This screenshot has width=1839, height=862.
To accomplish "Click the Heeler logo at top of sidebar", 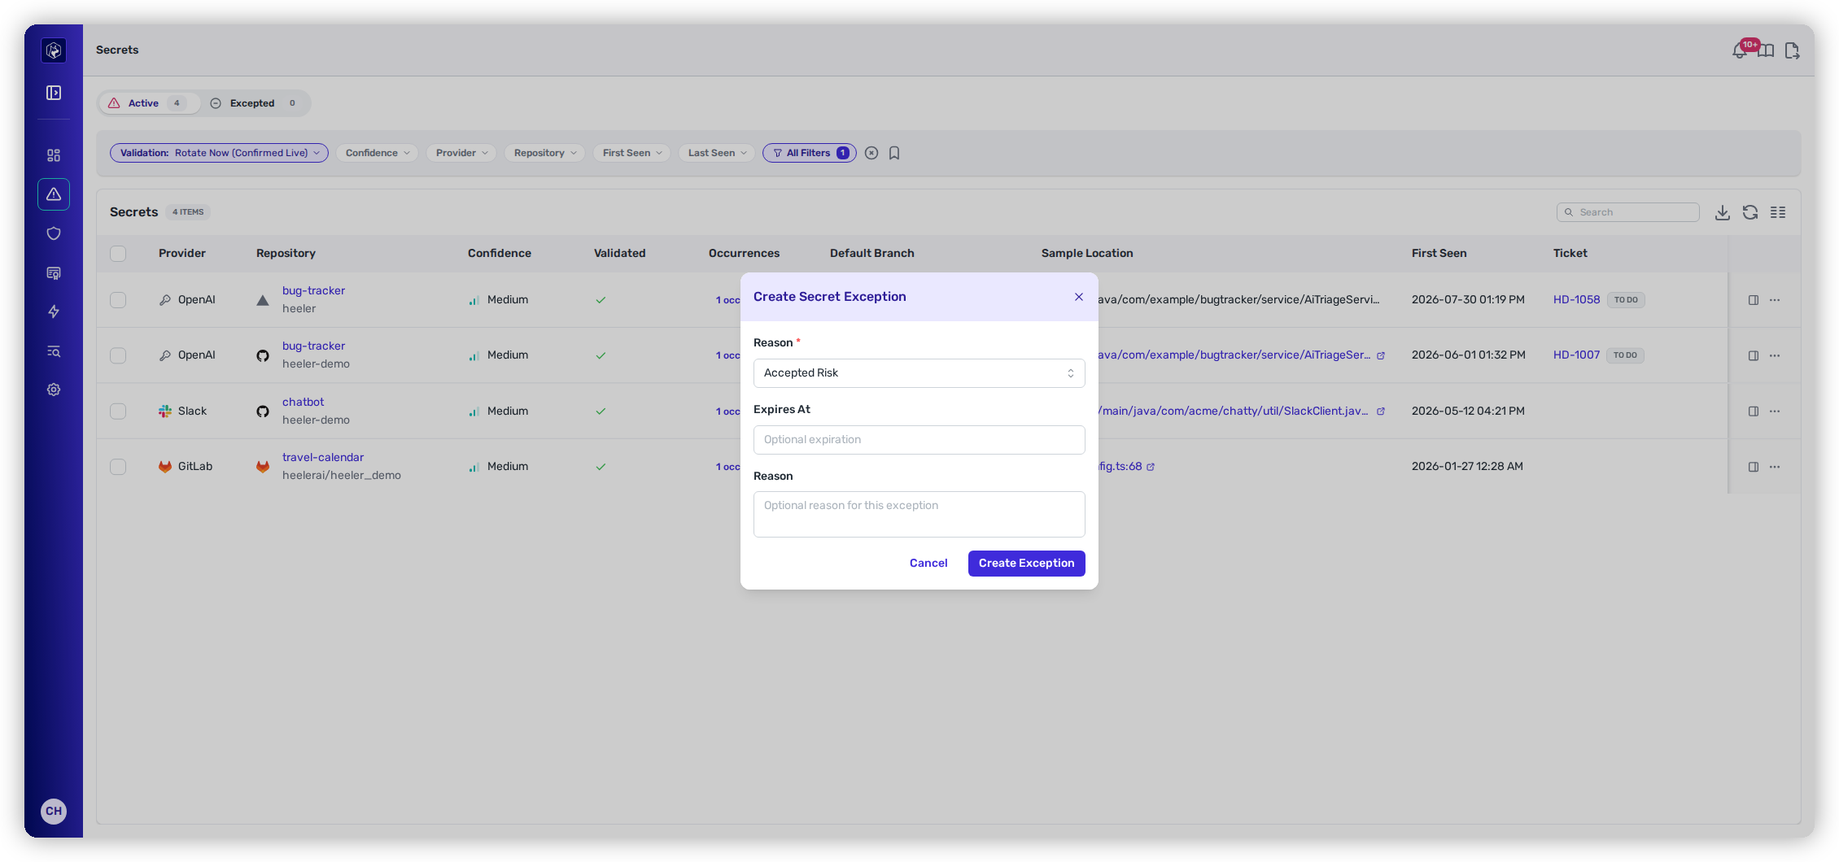I will tap(54, 50).
